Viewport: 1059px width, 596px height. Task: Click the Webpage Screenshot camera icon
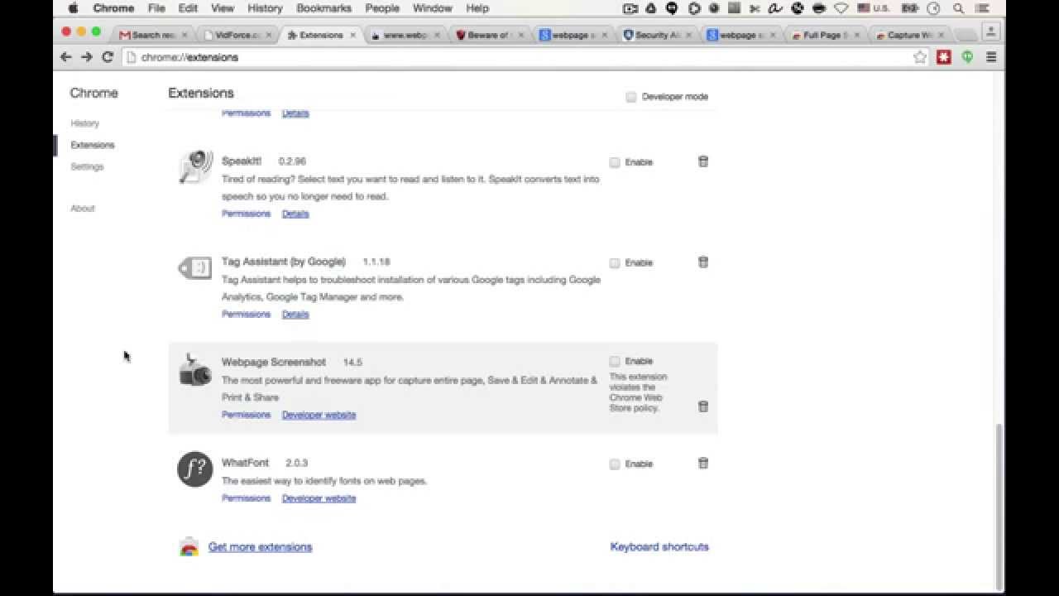pyautogui.click(x=196, y=370)
